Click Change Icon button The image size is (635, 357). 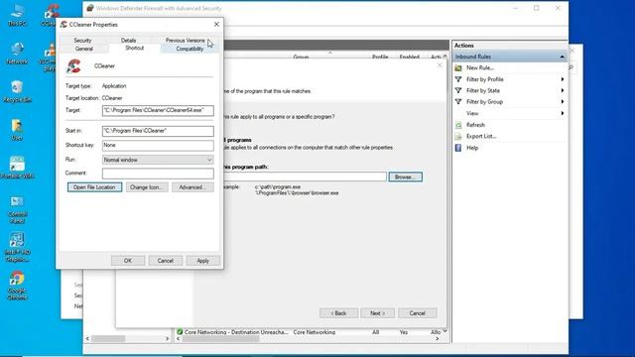[147, 187]
